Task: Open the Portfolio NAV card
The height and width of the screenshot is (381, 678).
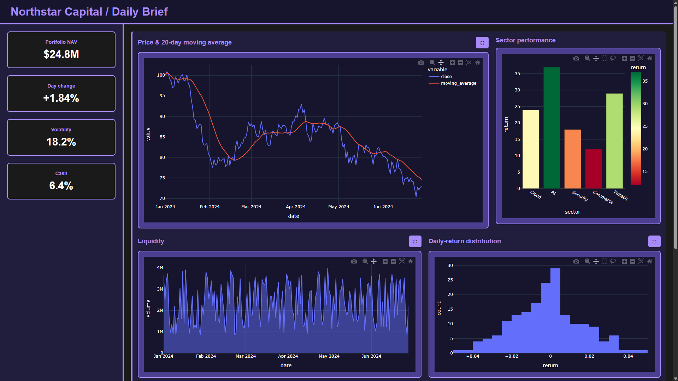Action: (x=61, y=50)
